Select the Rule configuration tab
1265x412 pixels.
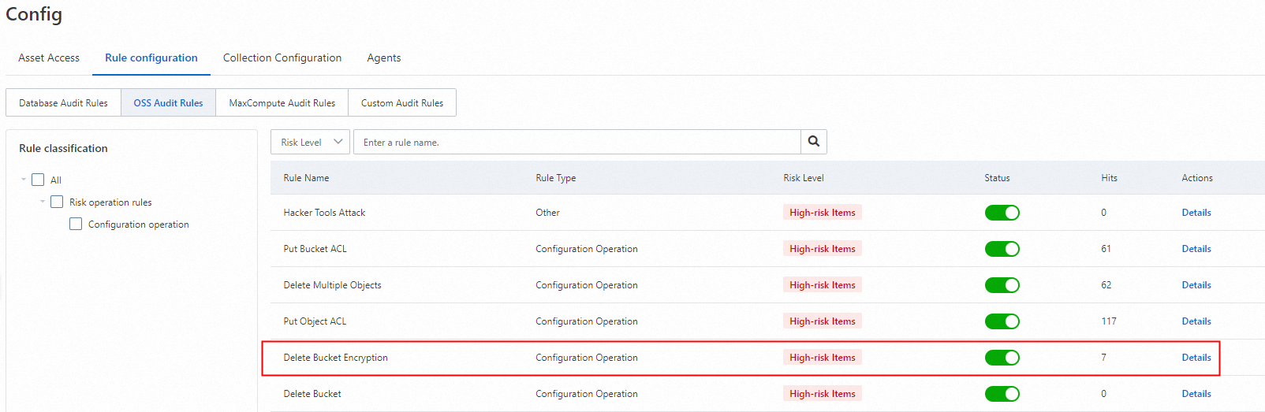[151, 58]
